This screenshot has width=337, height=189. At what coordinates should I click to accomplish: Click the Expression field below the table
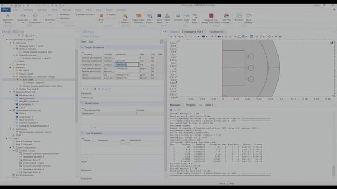pos(122,98)
